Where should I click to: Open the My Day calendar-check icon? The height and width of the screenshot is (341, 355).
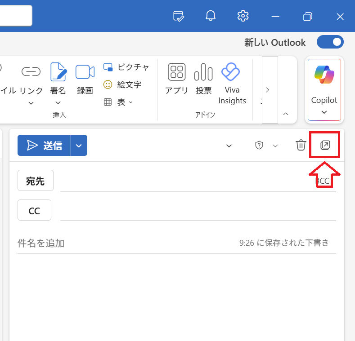click(x=179, y=16)
